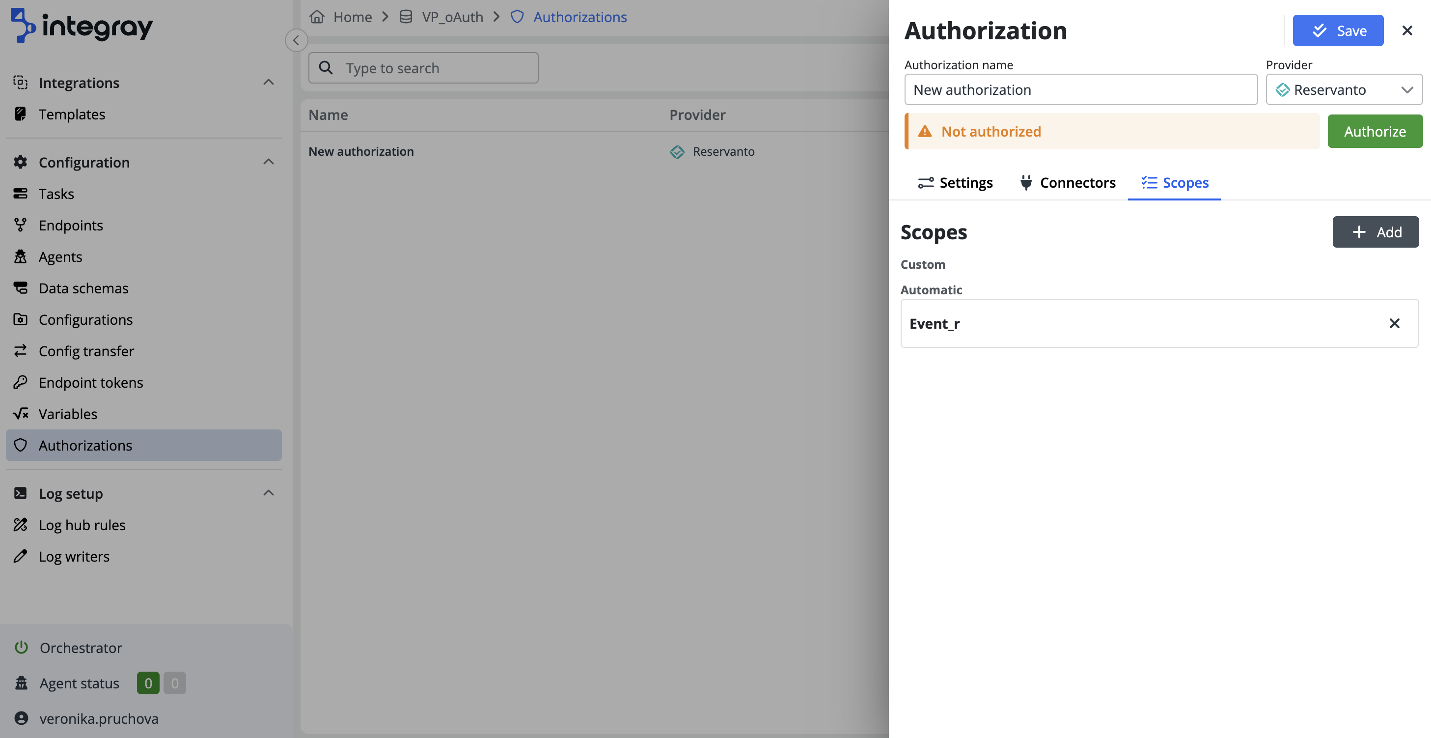This screenshot has width=1431, height=738.
Task: Collapse the Log setup section
Action: coord(268,493)
